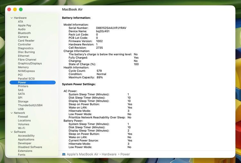241x163 pixels.
Task: Open Camera hardware info
Action: coord(23,37)
